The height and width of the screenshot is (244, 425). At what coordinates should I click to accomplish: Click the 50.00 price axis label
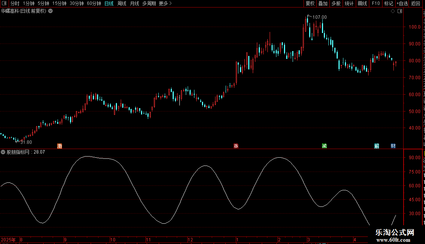coord(415,111)
